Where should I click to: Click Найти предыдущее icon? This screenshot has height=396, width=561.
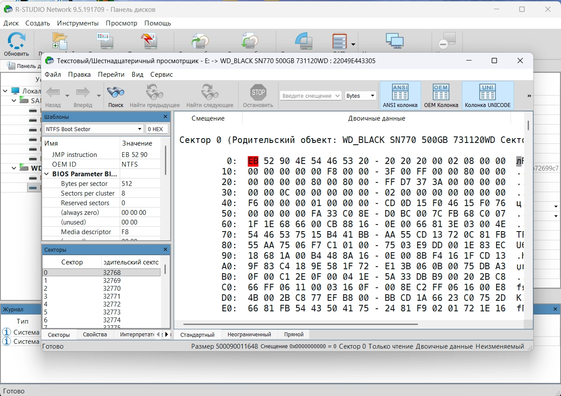[x=155, y=92]
